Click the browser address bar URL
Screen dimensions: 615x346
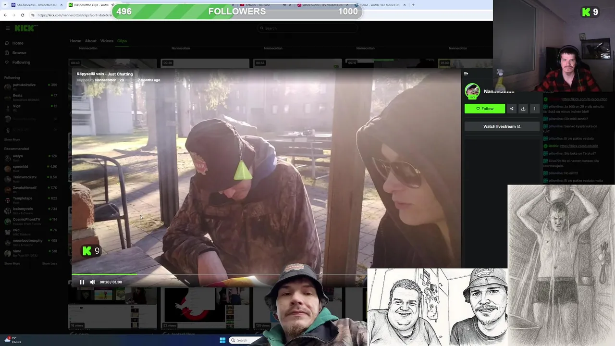74,15
